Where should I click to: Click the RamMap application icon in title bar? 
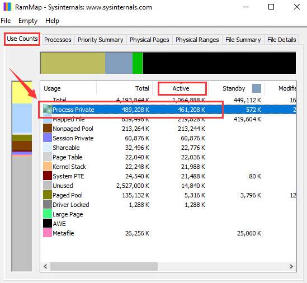[7, 7]
